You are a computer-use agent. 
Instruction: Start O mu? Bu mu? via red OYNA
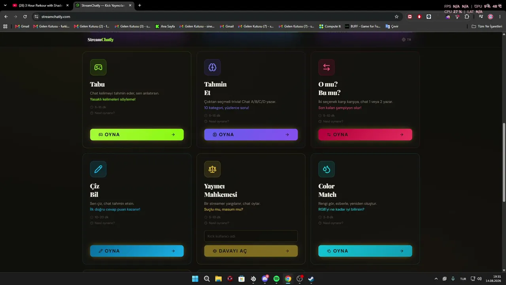(365, 135)
